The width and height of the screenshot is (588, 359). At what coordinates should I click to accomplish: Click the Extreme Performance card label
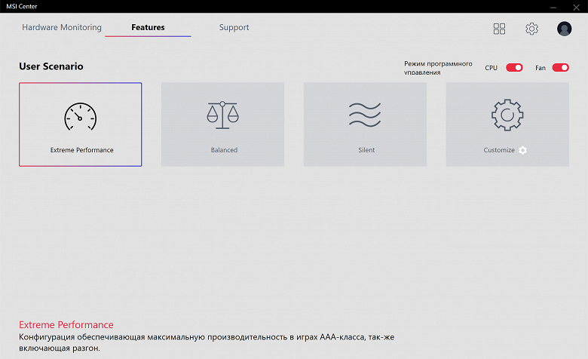pyautogui.click(x=81, y=150)
